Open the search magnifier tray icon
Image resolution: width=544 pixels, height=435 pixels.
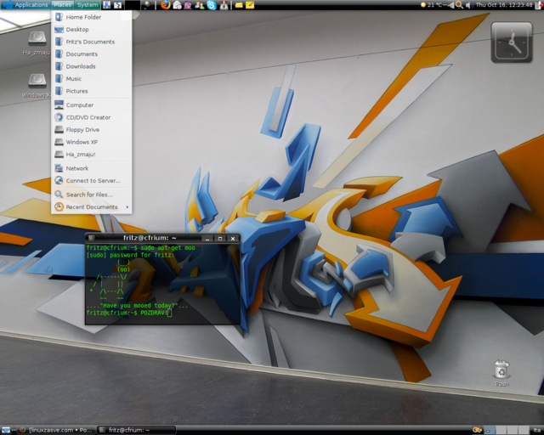(459, 5)
